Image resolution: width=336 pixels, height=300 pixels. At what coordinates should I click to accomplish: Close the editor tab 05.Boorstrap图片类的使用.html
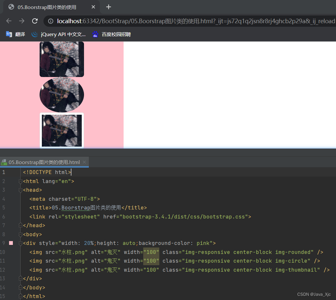point(84,162)
